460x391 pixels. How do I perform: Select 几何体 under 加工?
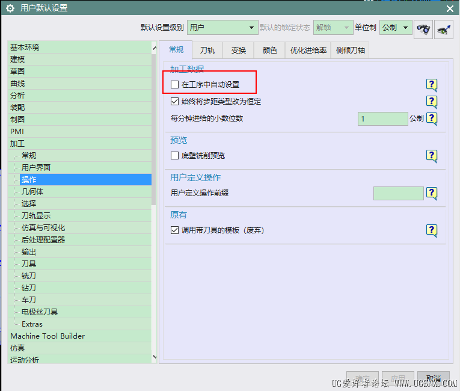[85, 192]
